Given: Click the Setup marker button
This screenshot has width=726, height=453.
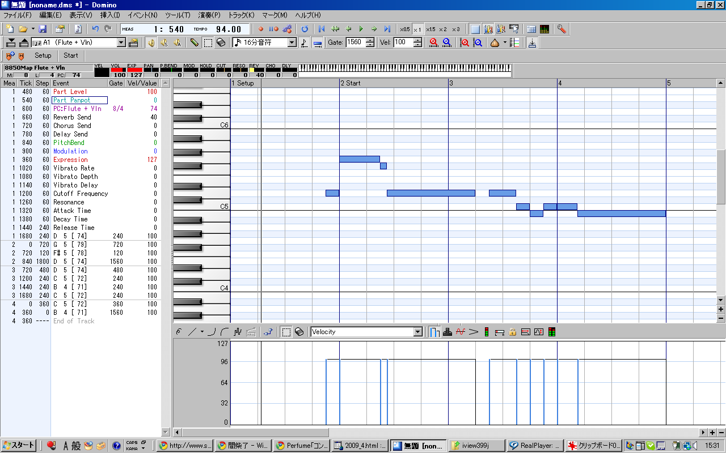Looking at the screenshot, I should pos(43,55).
